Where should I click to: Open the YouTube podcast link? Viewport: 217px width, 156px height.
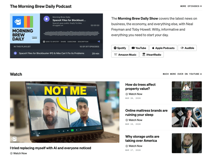(x=139, y=48)
